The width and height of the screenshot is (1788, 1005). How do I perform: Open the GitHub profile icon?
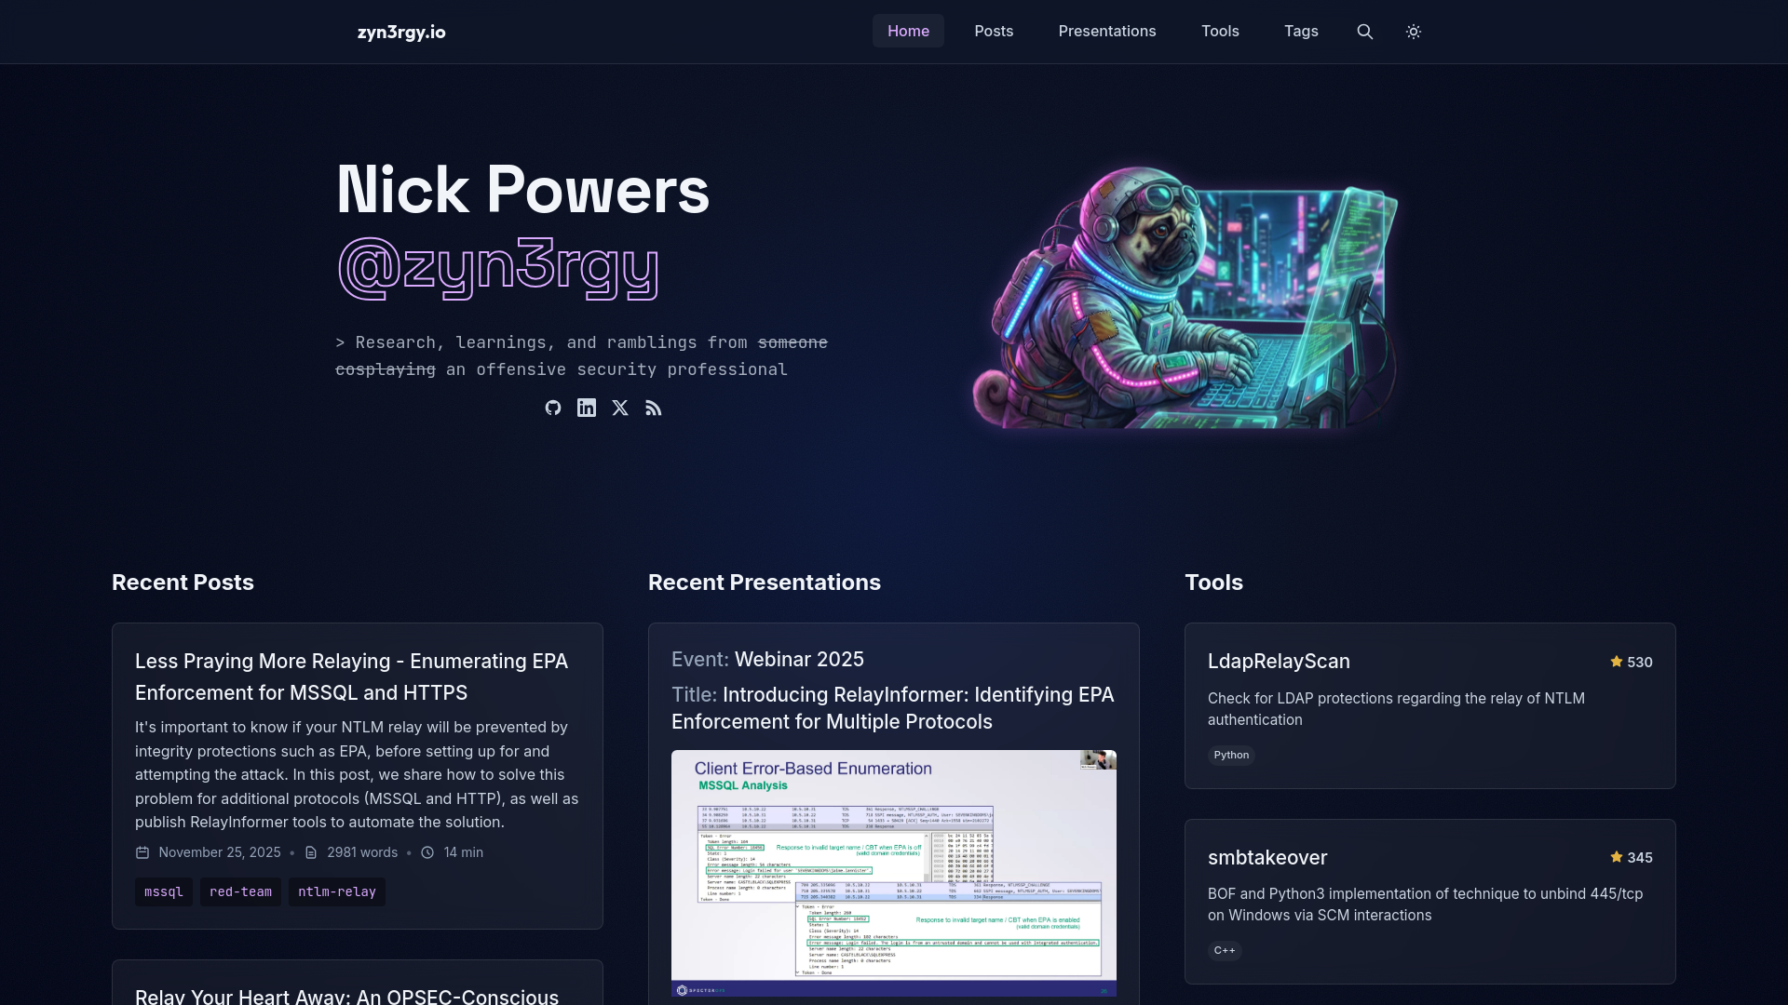tap(553, 408)
